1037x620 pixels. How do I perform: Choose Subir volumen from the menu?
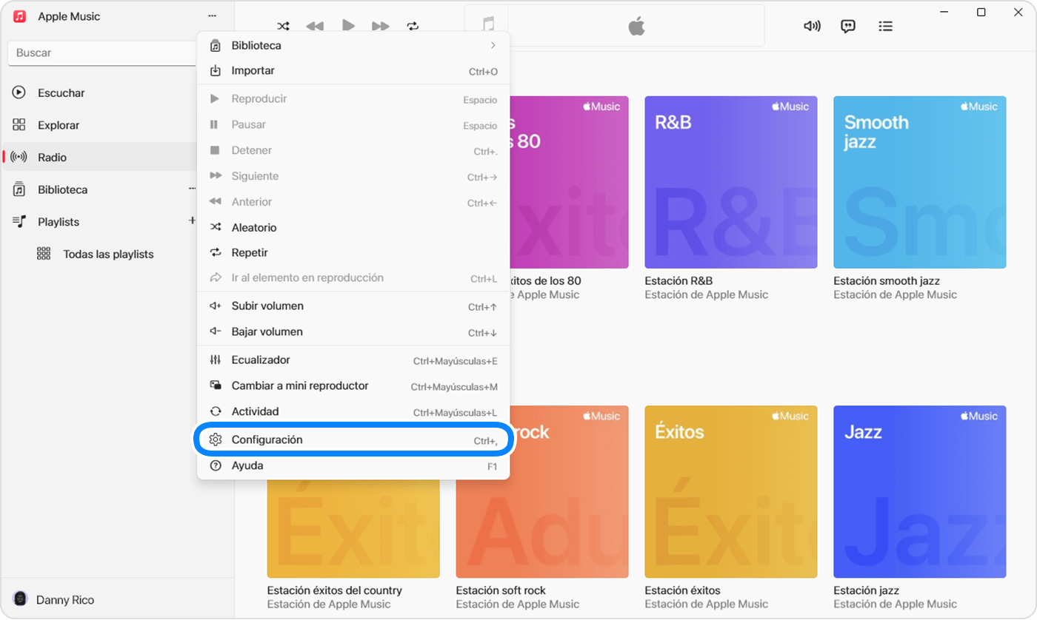[353, 306]
